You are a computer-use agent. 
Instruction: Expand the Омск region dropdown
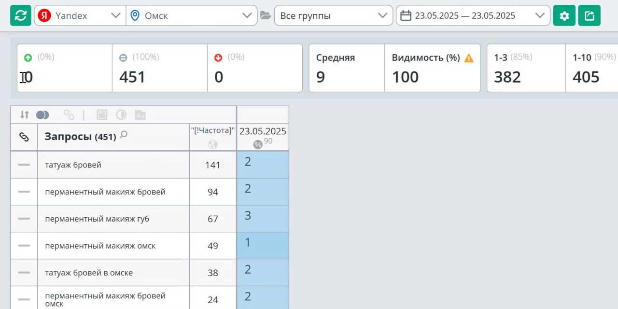191,15
